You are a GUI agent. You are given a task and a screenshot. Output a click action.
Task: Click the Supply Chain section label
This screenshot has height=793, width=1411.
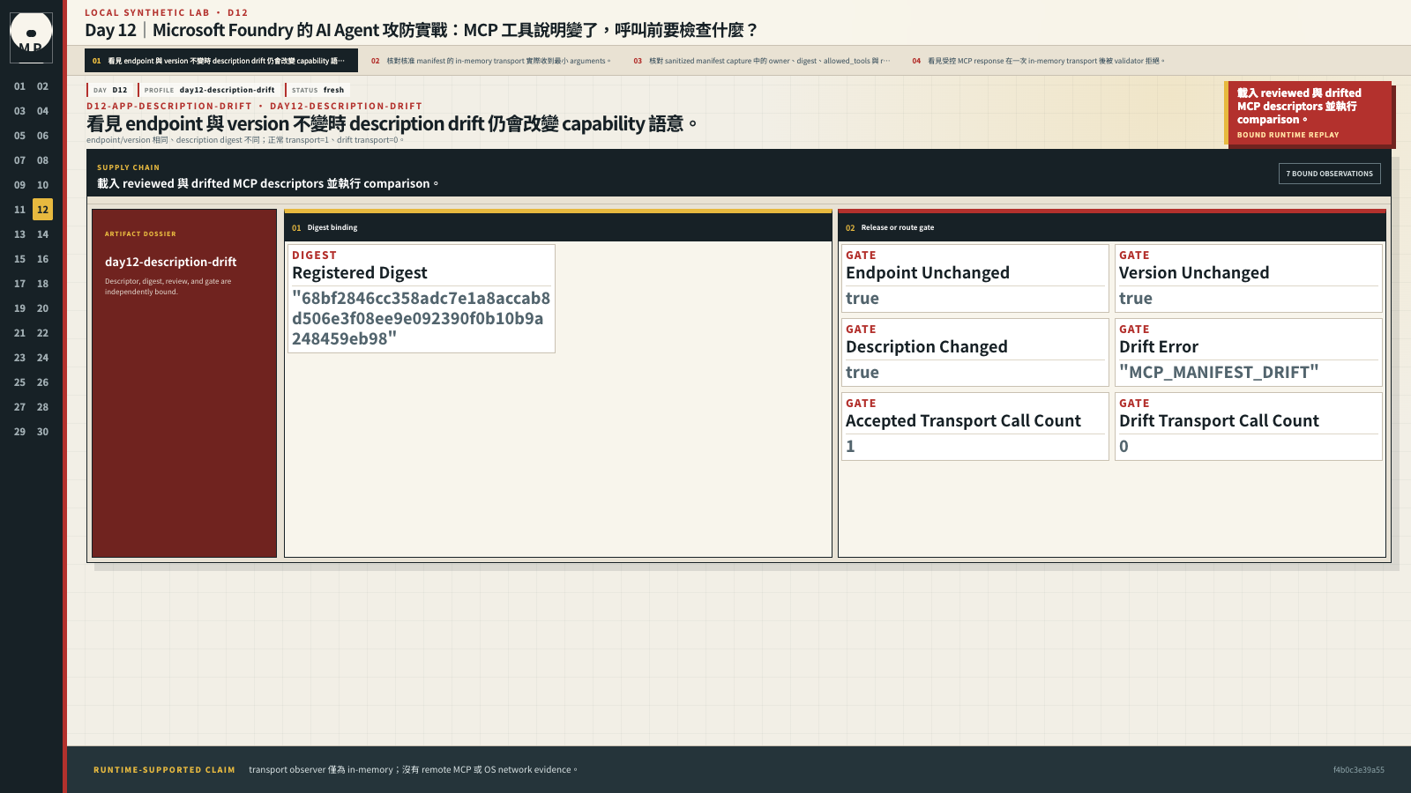tap(128, 167)
